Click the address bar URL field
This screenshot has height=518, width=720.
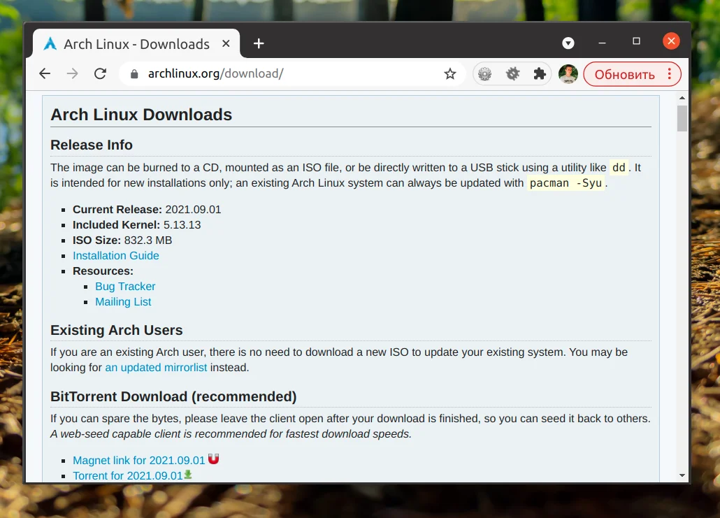click(292, 73)
